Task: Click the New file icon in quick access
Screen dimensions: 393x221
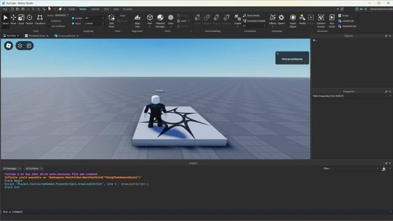Action: [12, 9]
